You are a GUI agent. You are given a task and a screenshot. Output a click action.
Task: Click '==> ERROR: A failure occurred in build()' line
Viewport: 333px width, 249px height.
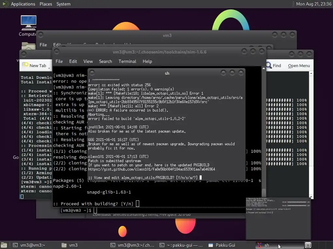coord(128,110)
